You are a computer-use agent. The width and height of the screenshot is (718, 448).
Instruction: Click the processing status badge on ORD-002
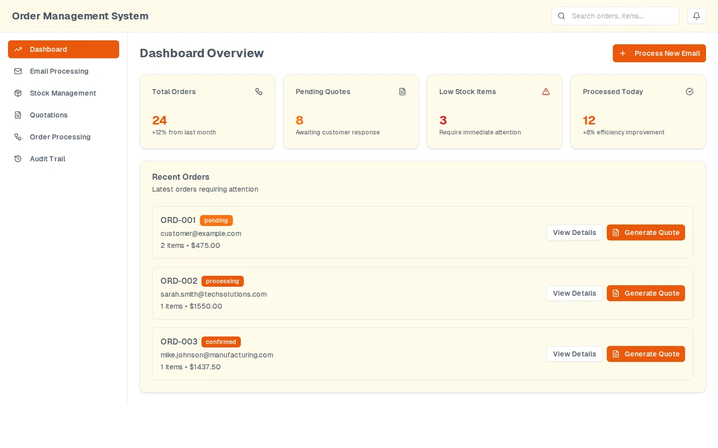point(222,281)
